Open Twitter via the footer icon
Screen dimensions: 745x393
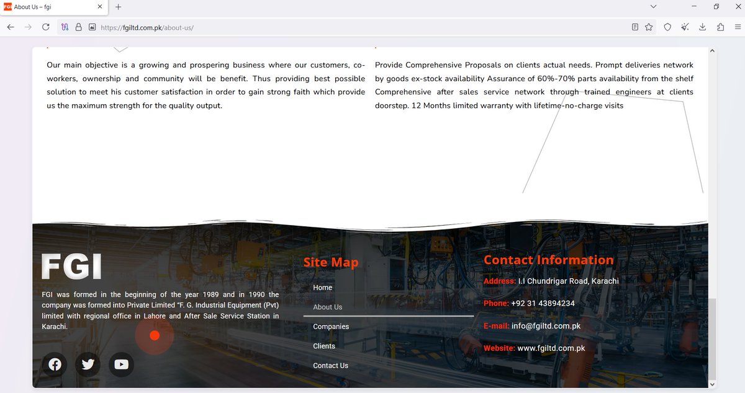[88, 364]
